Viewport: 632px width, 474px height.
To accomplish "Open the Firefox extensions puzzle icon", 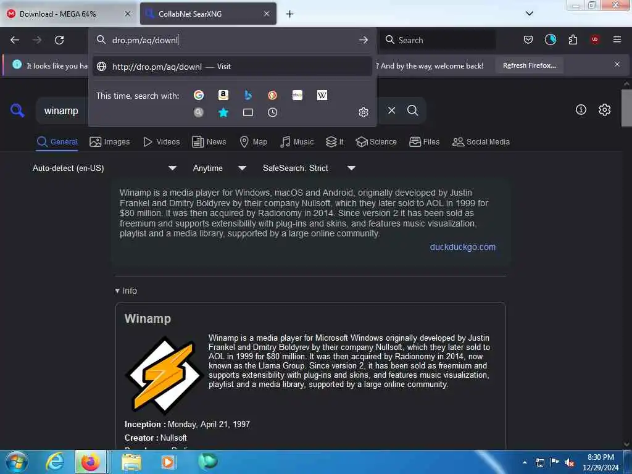I will click(x=573, y=39).
